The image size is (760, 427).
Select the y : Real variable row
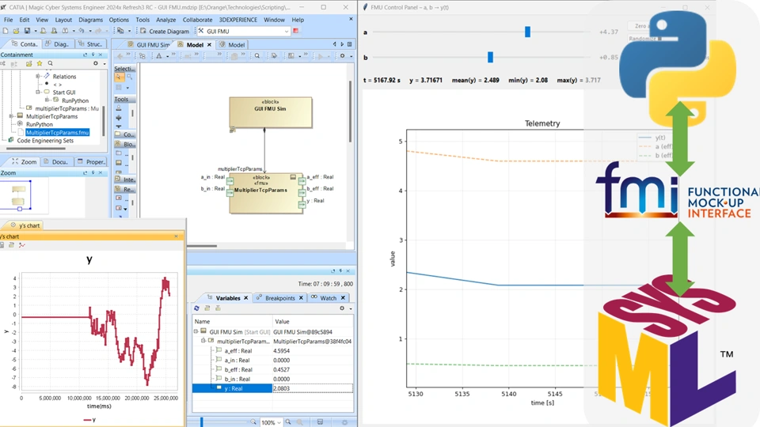pyautogui.click(x=234, y=388)
